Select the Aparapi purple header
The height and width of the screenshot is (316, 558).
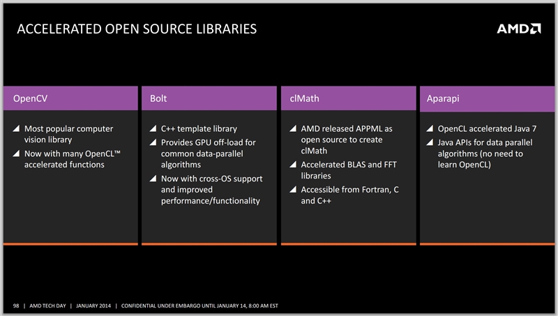click(487, 99)
